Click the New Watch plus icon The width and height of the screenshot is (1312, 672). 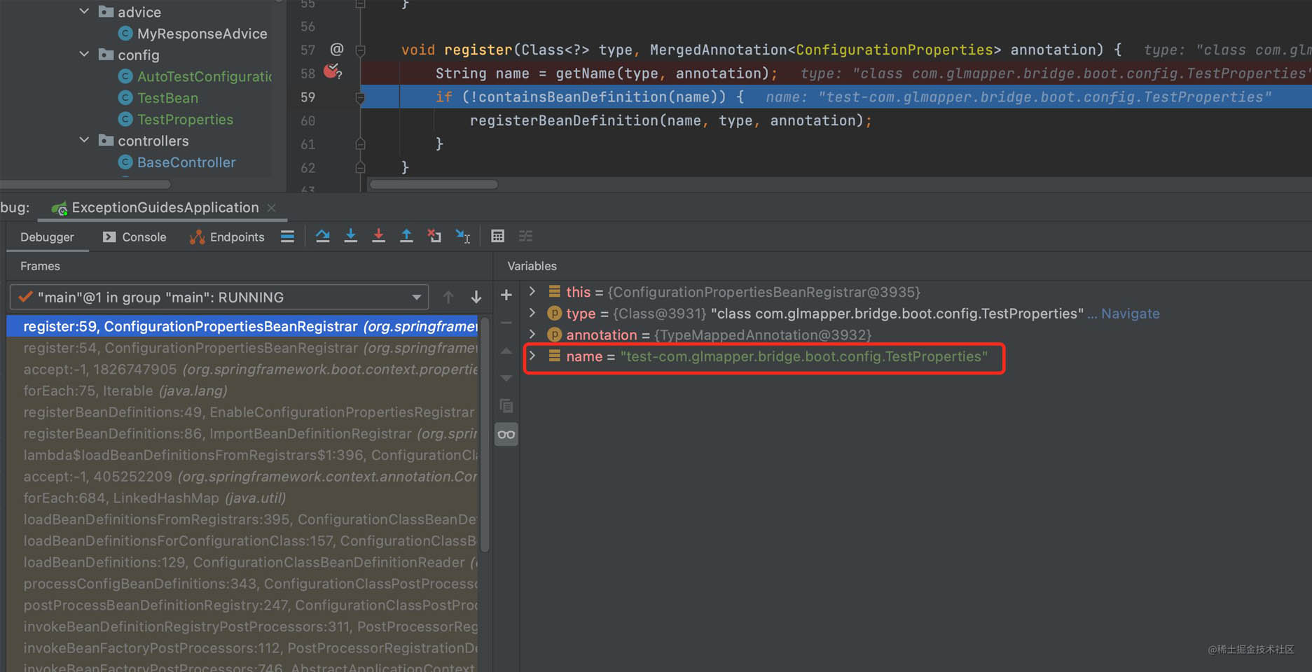click(506, 295)
